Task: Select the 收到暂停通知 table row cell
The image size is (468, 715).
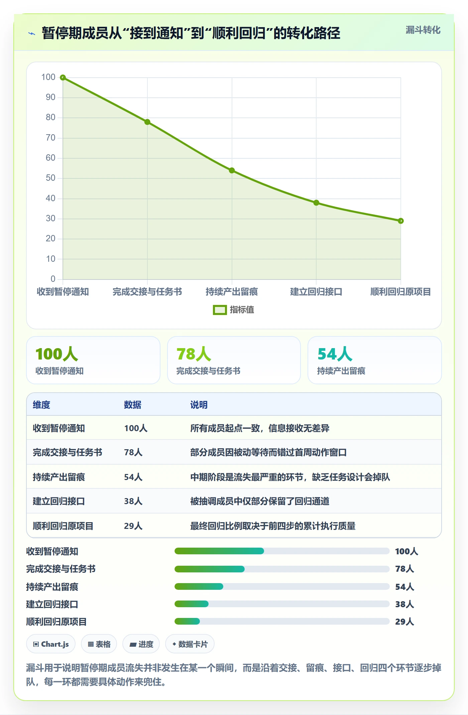Action: (x=59, y=428)
